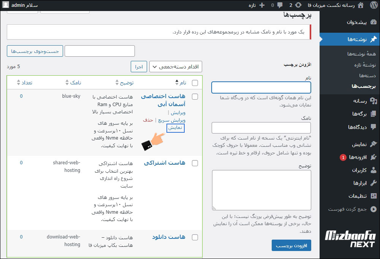Click the wrench icon beside ابزارها
Screen dimensions: 380x259
pos(374,183)
